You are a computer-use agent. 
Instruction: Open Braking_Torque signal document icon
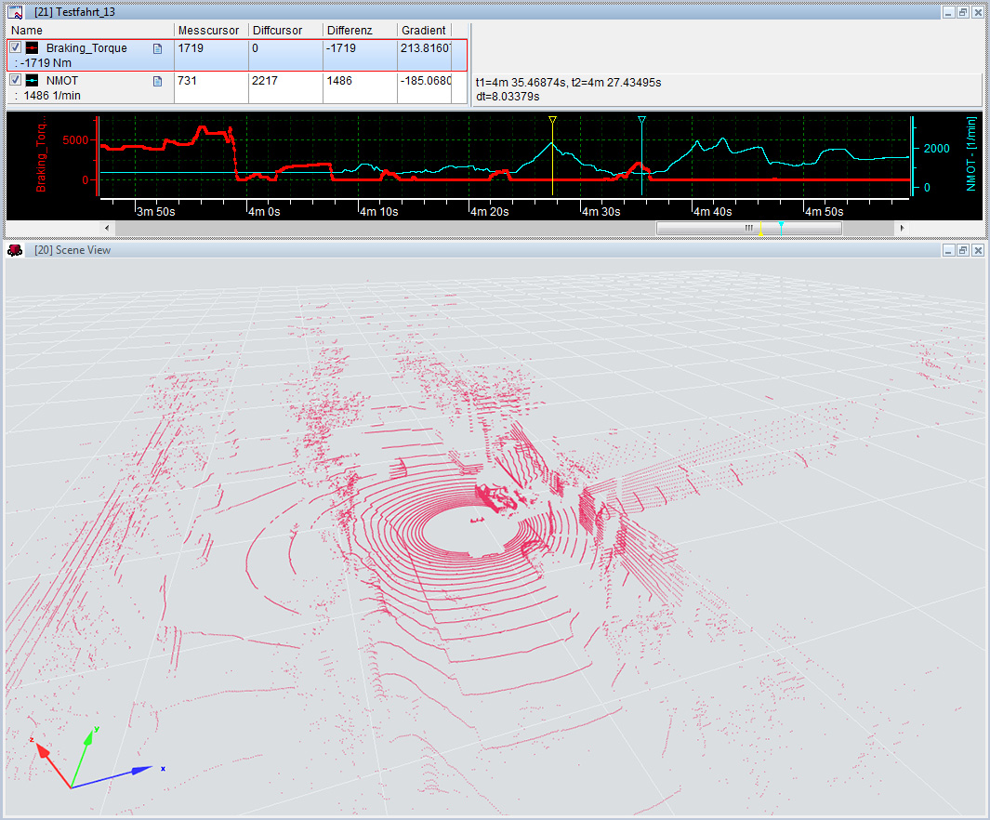157,48
